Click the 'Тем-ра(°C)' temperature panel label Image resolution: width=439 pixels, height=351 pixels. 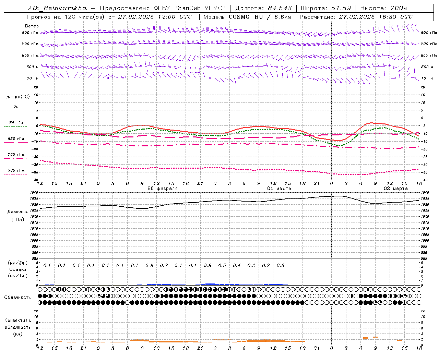[x=16, y=97]
